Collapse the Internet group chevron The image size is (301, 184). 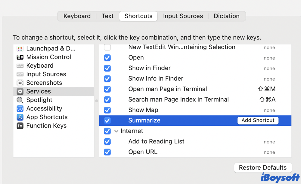coord(116,131)
